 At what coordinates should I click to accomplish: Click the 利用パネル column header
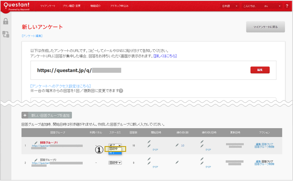(96, 132)
